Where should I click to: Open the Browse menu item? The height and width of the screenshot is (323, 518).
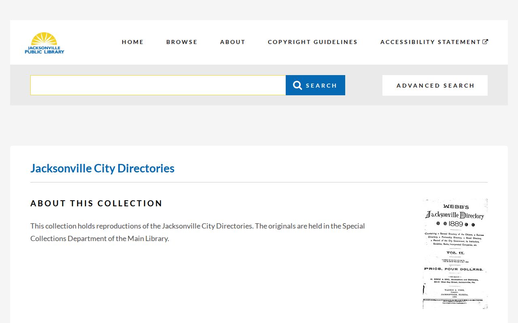(x=182, y=42)
